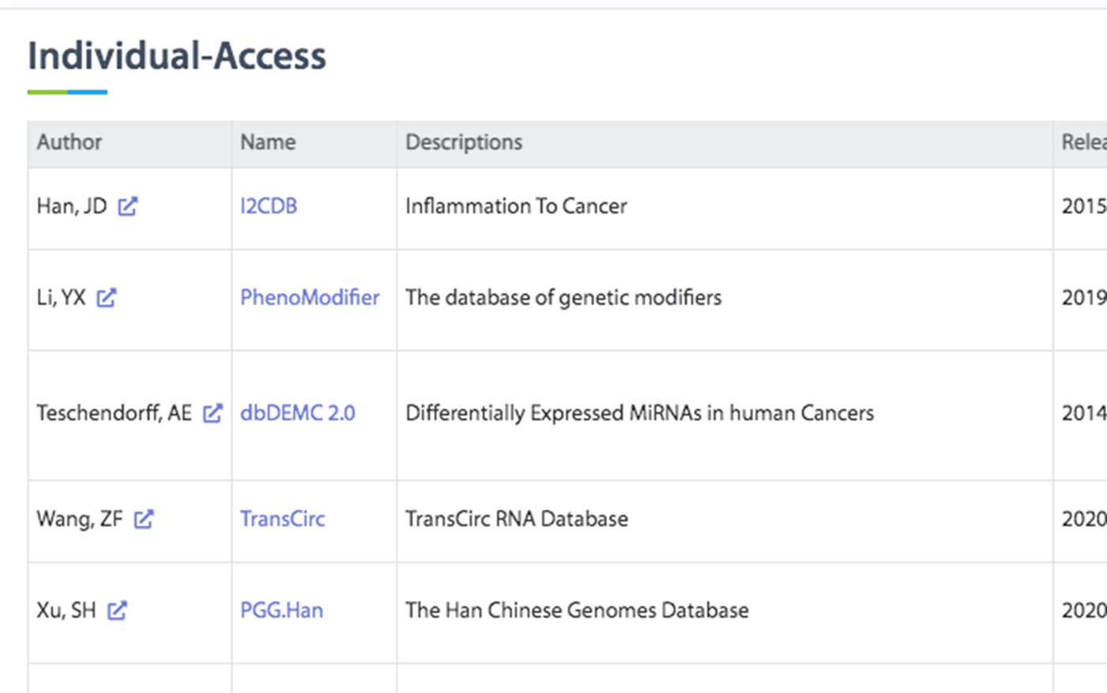Visit the PhenoModifier database link
Screen dimensions: 1107x693
point(310,298)
